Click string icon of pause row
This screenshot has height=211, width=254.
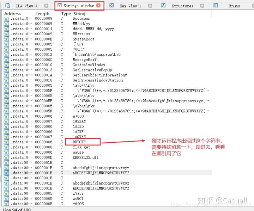(x=6, y=152)
